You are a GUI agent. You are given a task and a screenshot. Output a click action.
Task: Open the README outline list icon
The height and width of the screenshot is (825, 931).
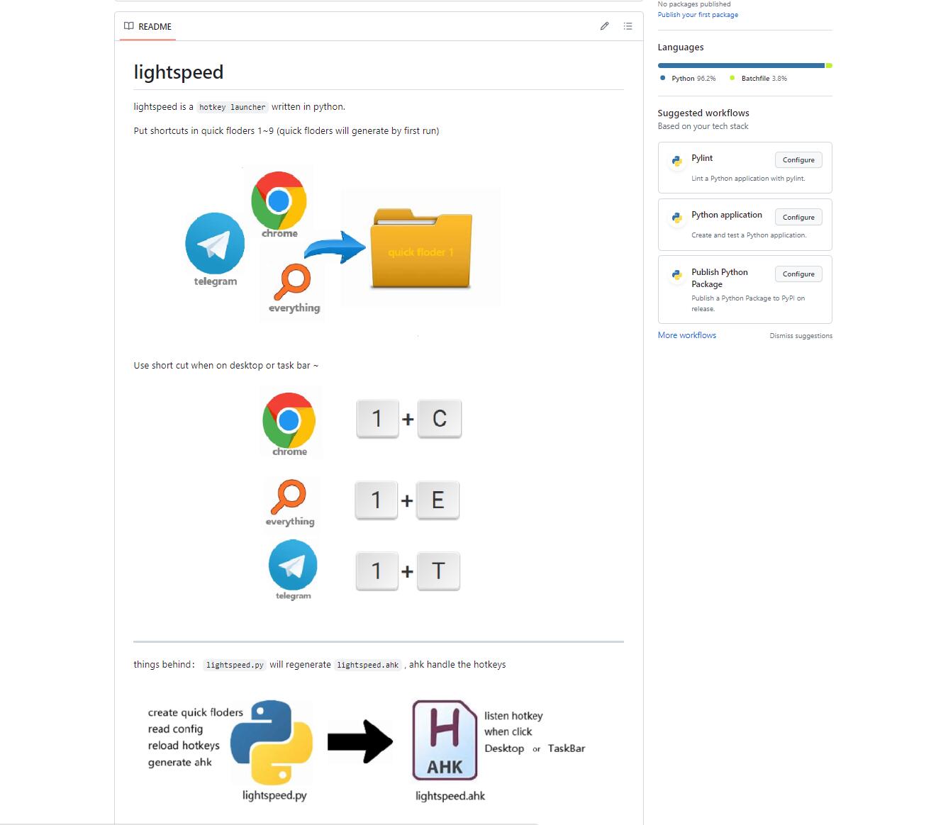click(x=628, y=26)
